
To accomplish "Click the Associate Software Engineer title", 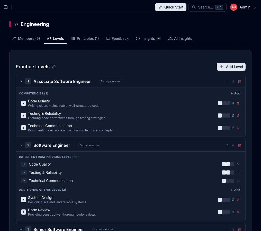I will coord(62,81).
